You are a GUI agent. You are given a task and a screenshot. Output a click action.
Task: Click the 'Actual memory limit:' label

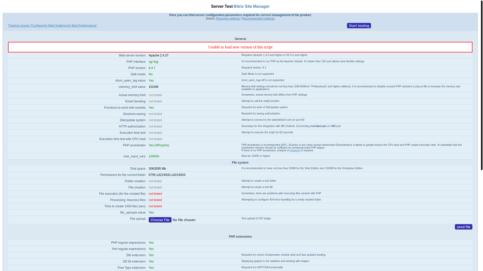pyautogui.click(x=132, y=95)
